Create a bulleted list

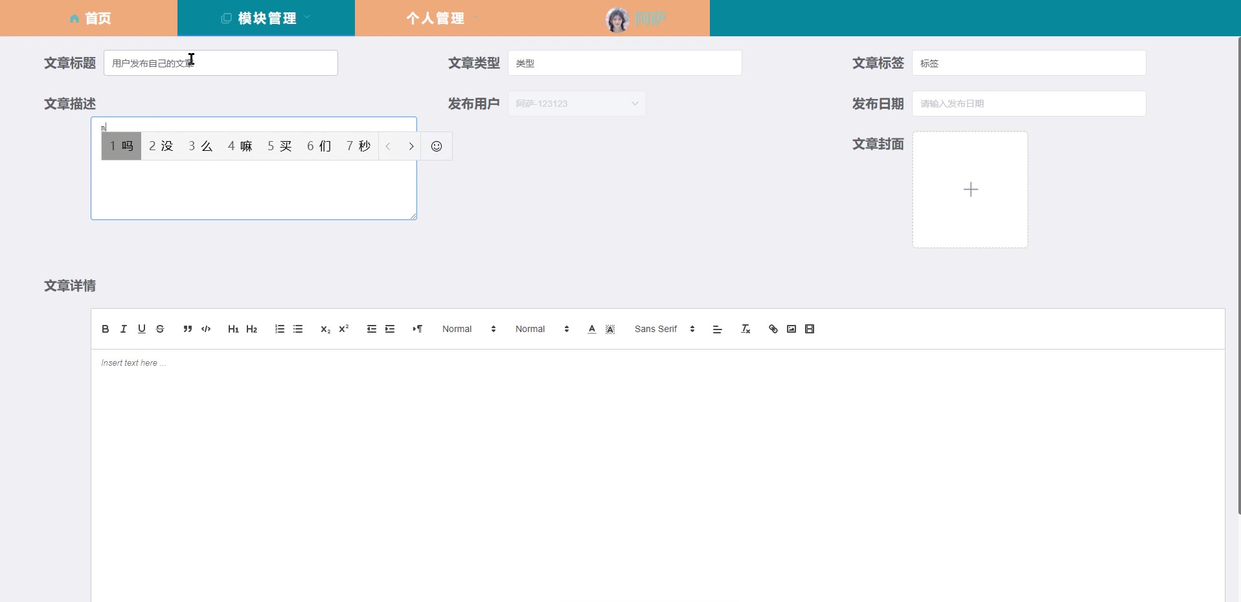(x=298, y=329)
